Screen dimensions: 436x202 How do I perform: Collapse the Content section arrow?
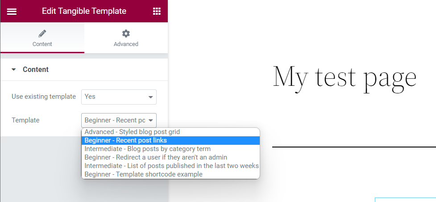coord(13,70)
